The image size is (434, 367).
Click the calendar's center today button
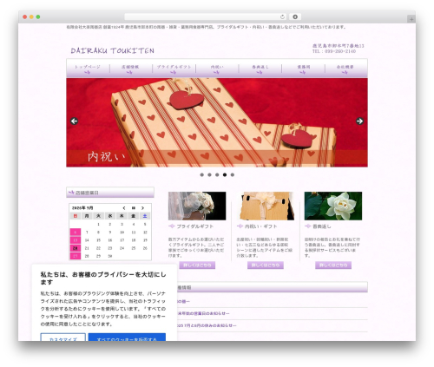pos(134,208)
